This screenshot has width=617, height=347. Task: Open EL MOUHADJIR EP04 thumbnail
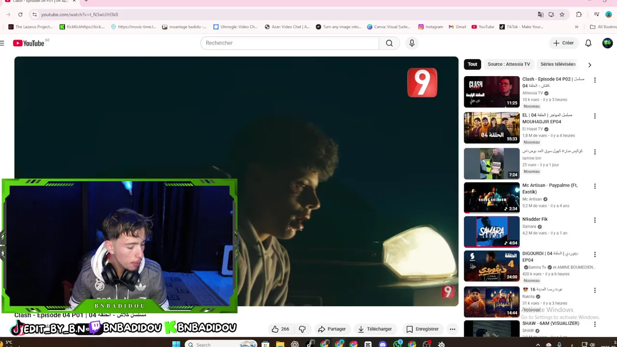tap(492, 128)
